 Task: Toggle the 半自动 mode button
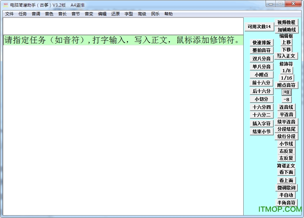point(286,195)
